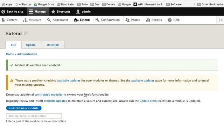
Task: Open the Configuration admin menu
Action: point(107,20)
